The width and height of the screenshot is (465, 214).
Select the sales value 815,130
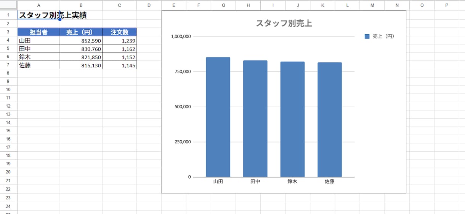coord(81,65)
